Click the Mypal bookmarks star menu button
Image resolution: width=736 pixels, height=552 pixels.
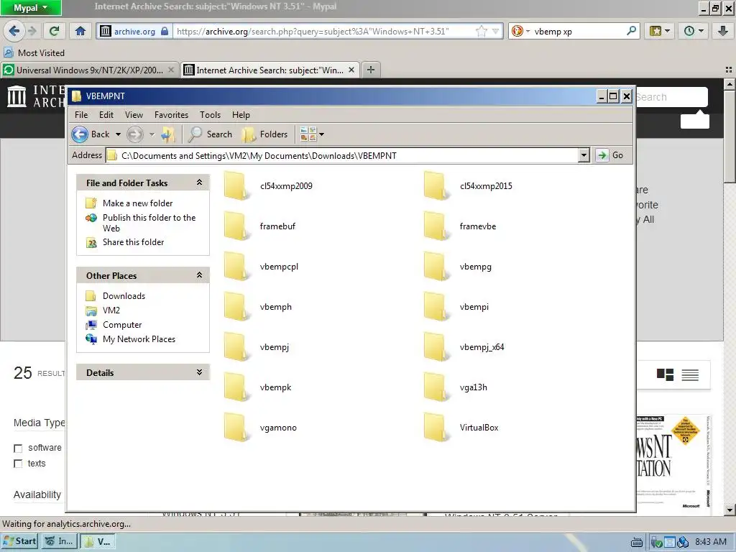(660, 32)
